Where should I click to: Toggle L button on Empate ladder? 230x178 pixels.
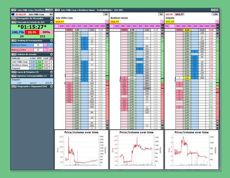click(x=217, y=22)
